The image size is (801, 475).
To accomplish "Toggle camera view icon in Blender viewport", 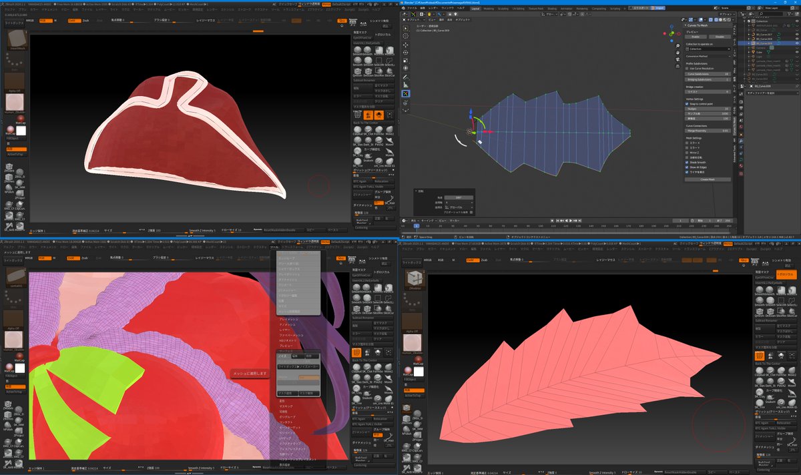I will 678,59.
